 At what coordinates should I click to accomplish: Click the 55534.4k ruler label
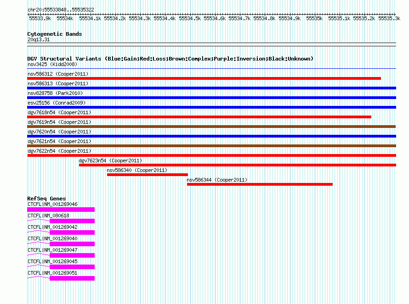[165, 18]
